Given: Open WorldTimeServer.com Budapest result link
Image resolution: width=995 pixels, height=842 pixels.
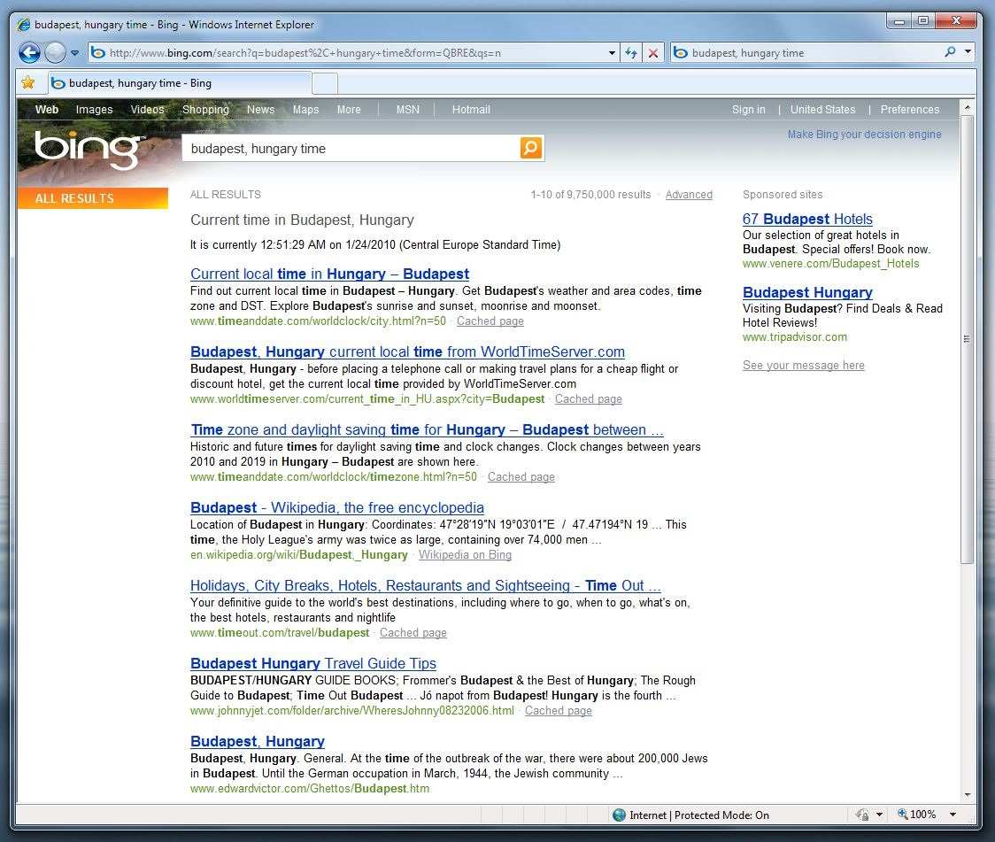Looking at the screenshot, I should [x=407, y=351].
